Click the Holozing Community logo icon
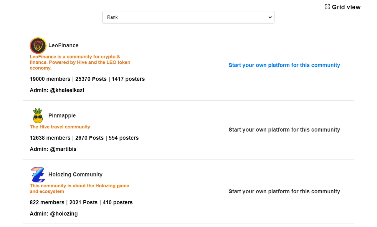 (38, 174)
